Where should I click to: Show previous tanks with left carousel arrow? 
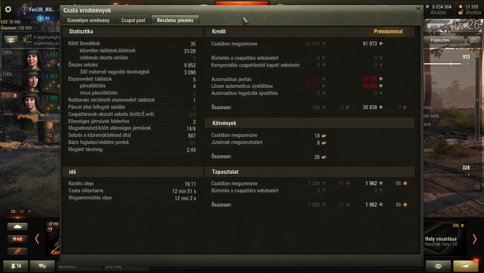click(x=37, y=239)
